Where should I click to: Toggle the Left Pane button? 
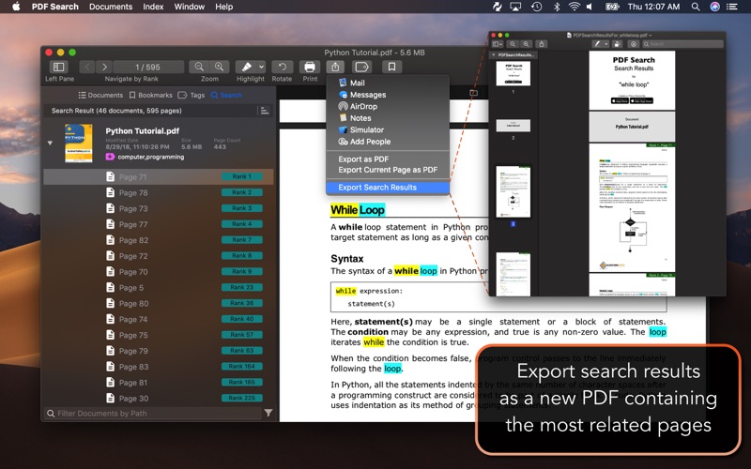[x=58, y=67]
